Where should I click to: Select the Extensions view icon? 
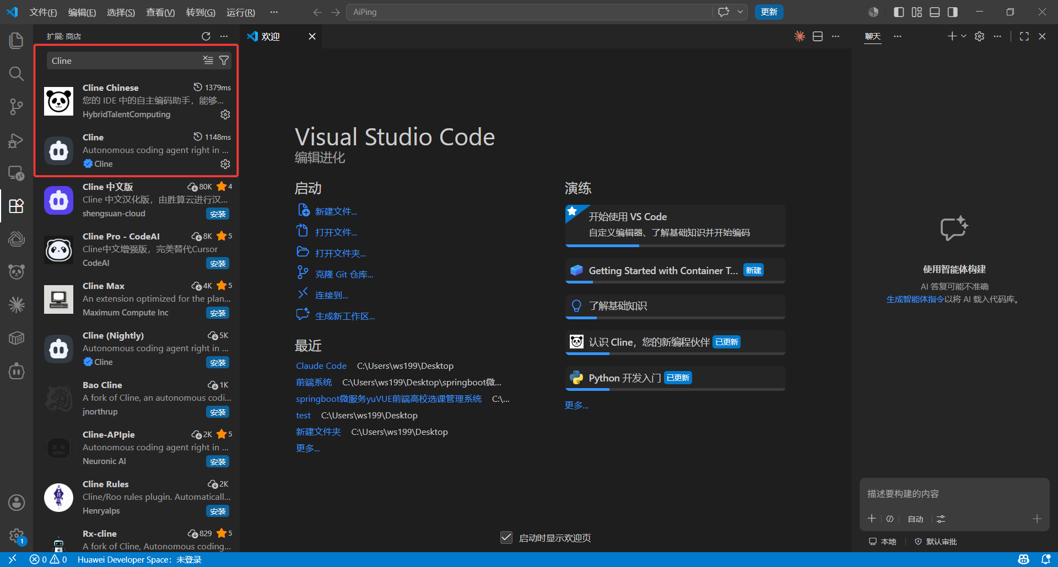click(x=17, y=206)
